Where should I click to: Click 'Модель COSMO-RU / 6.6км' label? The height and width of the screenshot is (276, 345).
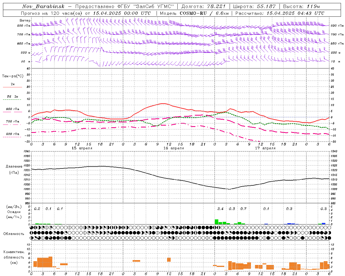pyautogui.click(x=194, y=13)
